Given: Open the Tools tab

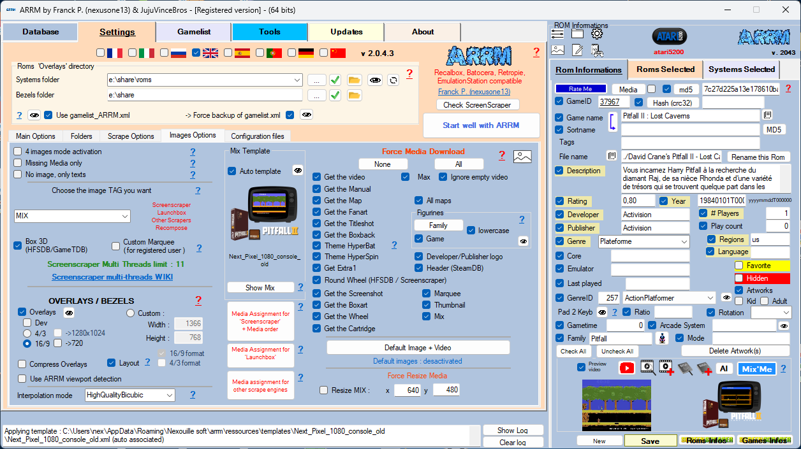Looking at the screenshot, I should [270, 32].
